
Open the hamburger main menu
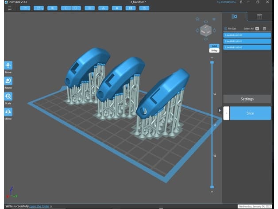[10, 8]
